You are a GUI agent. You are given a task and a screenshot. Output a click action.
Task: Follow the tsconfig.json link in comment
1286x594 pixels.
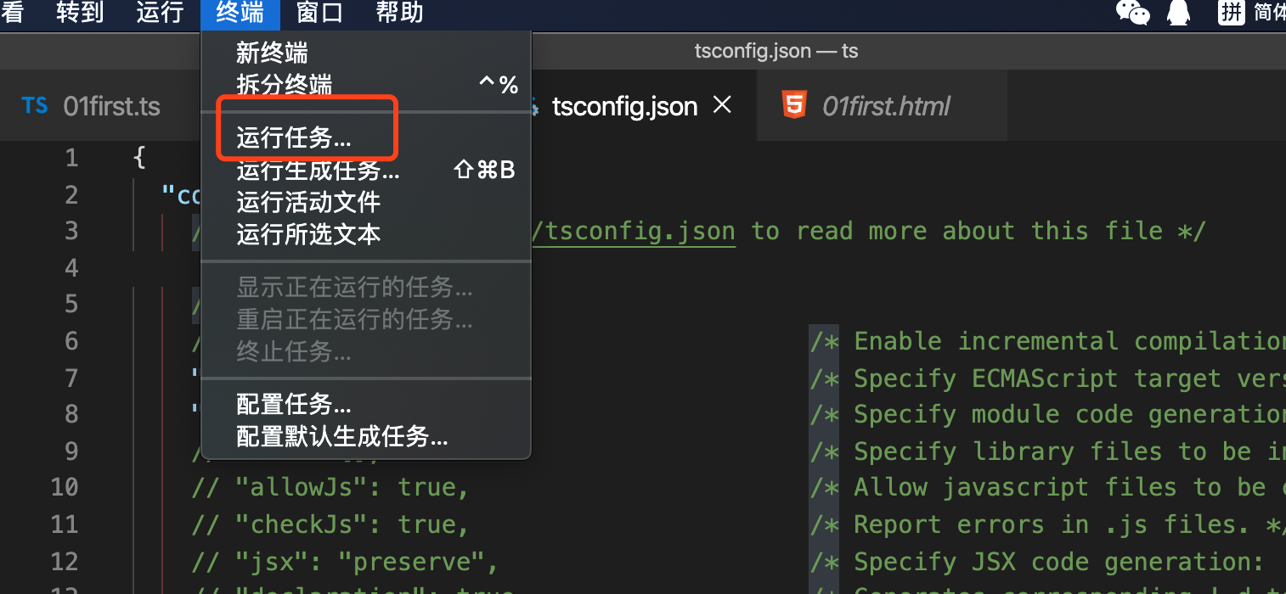(634, 231)
